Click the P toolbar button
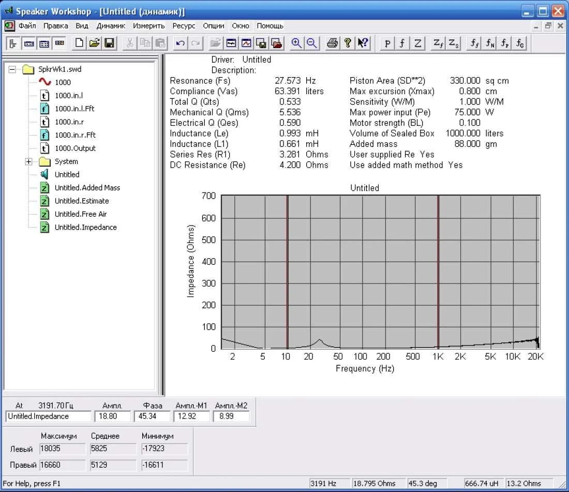The width and height of the screenshot is (569, 492). pyautogui.click(x=387, y=43)
